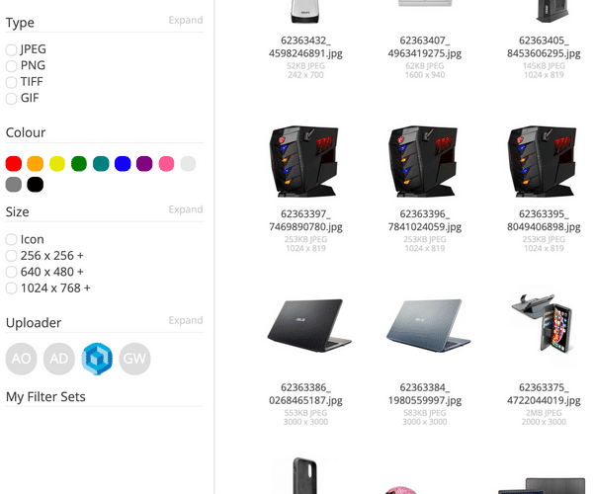The height and width of the screenshot is (494, 593).
Task: Filter by the blue cube logo uploader
Action: point(97,359)
